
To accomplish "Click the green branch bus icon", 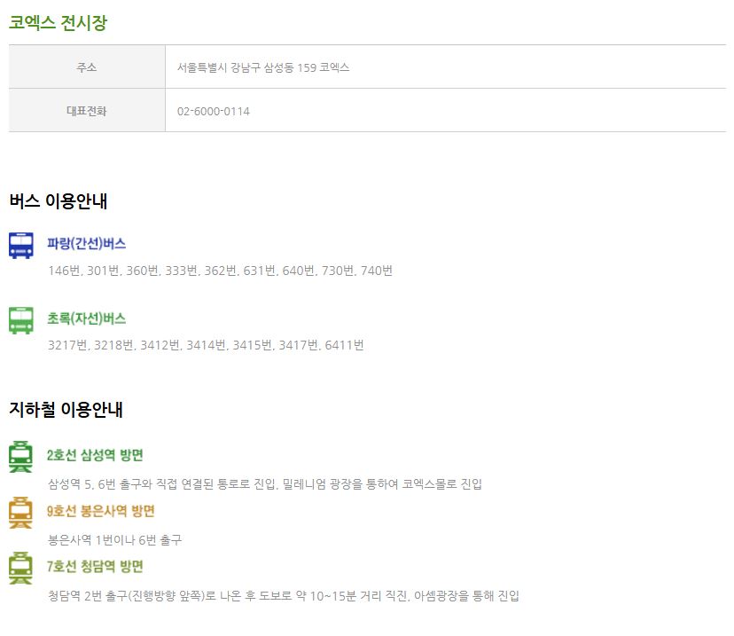I will coord(21,320).
